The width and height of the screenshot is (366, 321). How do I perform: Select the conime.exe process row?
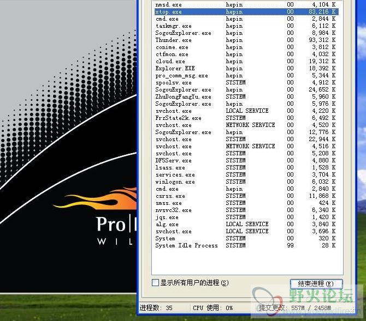246,47
